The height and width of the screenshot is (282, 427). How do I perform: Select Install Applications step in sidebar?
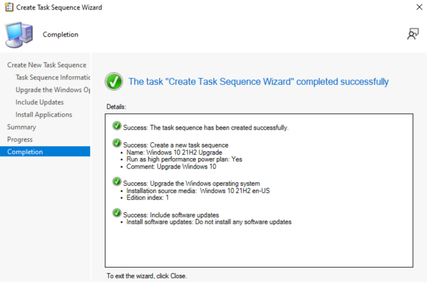43,115
